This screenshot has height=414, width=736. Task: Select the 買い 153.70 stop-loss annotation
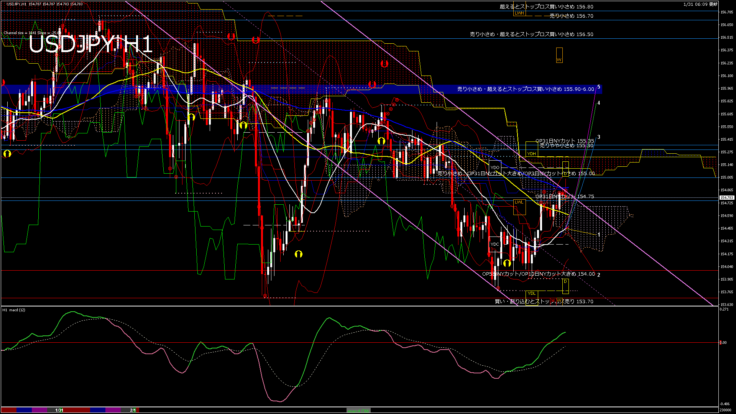[544, 301]
